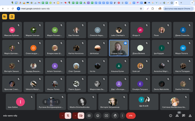The width and height of the screenshot is (195, 121).
Task: Click the pin icon on Руслана tile
Action: point(45,102)
